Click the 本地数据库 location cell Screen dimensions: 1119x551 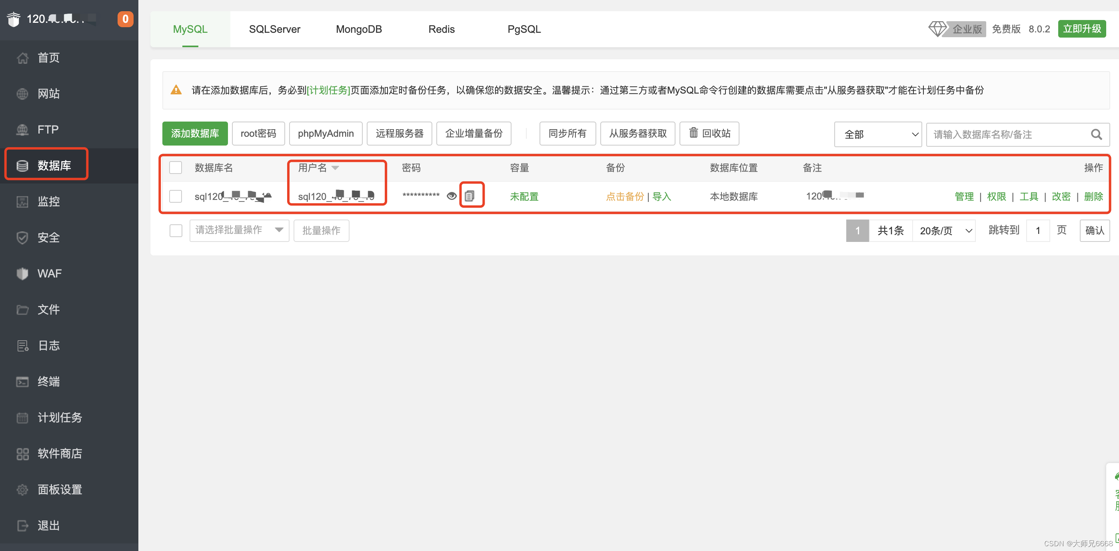click(x=734, y=196)
